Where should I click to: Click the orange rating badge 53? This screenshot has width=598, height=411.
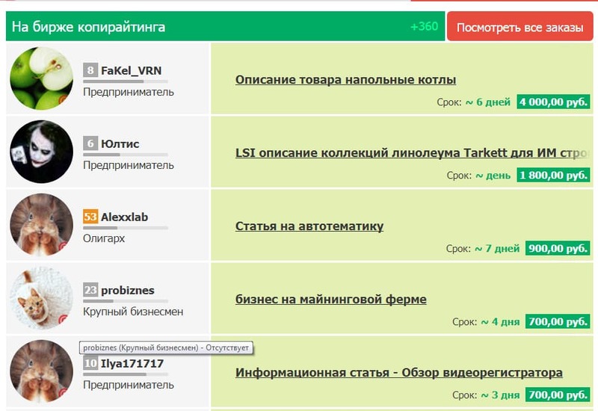tap(90, 217)
